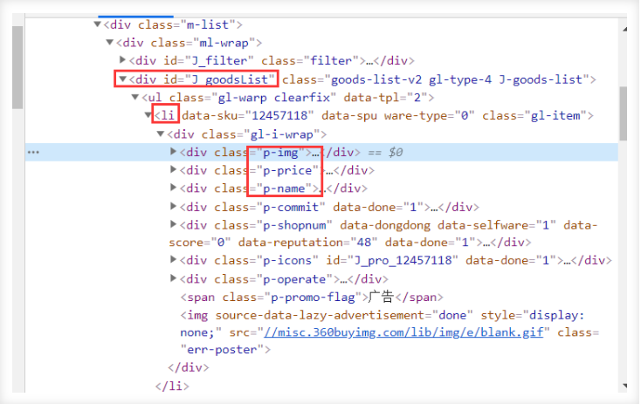Collapse the gl-i-wrap div node
Viewport: 641px width, 404px height.
[161, 134]
